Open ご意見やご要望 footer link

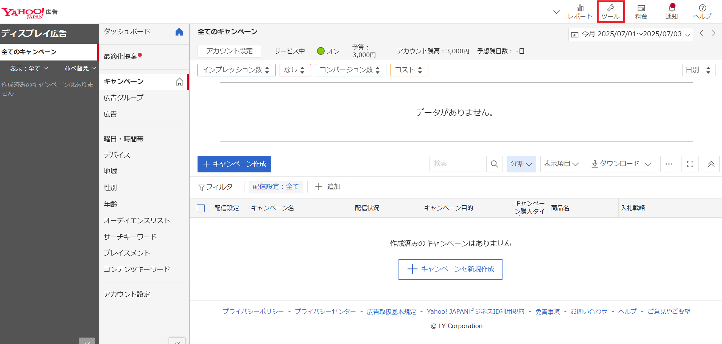tap(669, 311)
